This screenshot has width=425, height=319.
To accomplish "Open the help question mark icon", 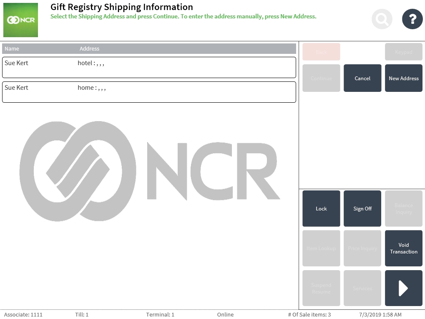I will 412,19.
